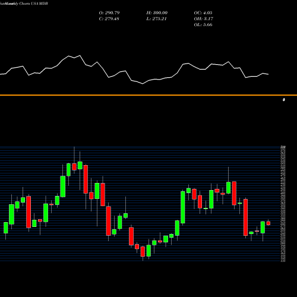Click the white indicator line in upper panel
Screen dimensions: 297x297
pos(134,69)
